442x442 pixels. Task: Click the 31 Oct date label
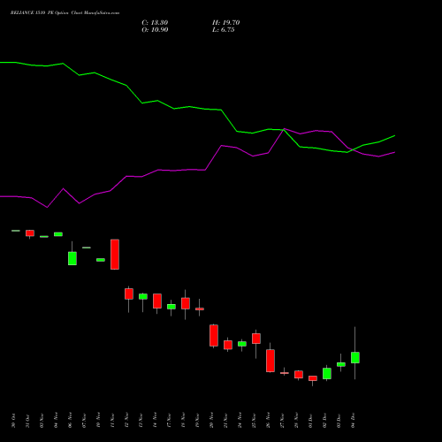[x=27, y=421]
